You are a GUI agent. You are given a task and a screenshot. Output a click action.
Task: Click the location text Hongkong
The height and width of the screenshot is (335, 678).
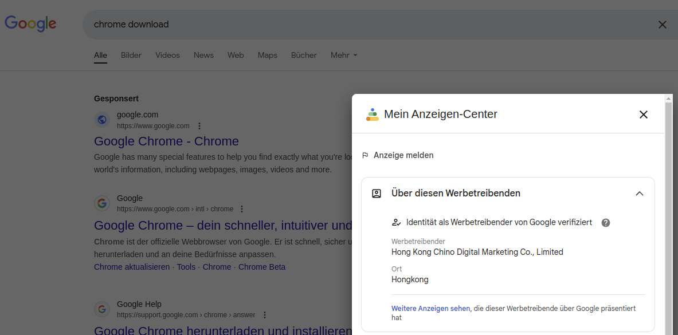[410, 279]
